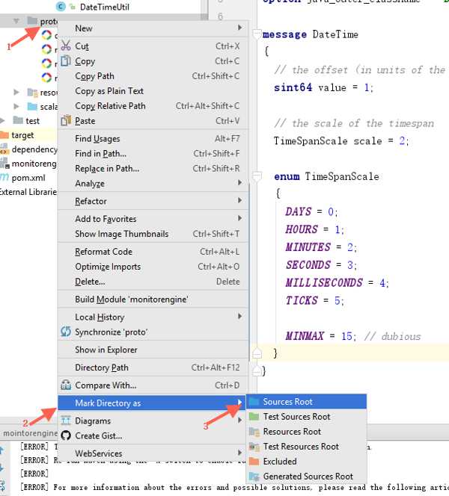Fold the message DateTime code block
Image resolution: width=449 pixels, height=496 pixels.
tap(257, 34)
